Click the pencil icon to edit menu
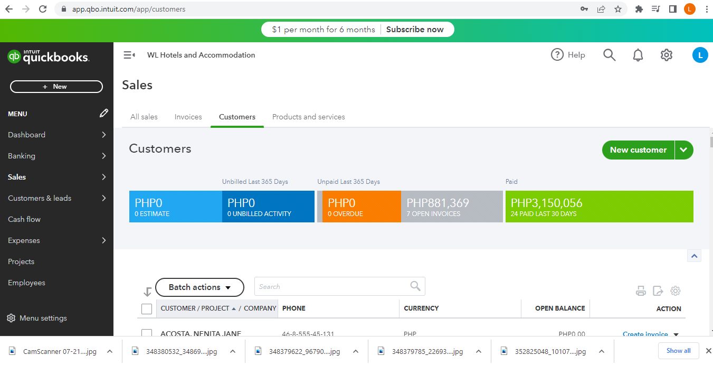The height and width of the screenshot is (365, 713). pos(104,113)
